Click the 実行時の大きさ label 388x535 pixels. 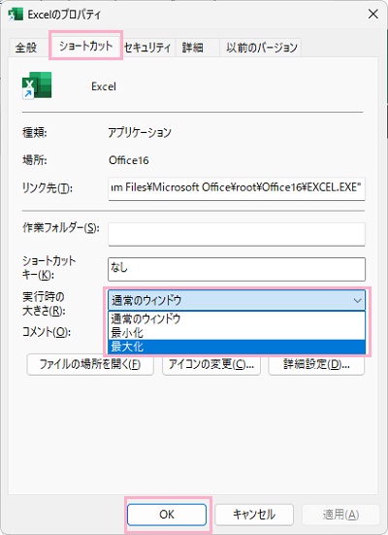pos(44,304)
